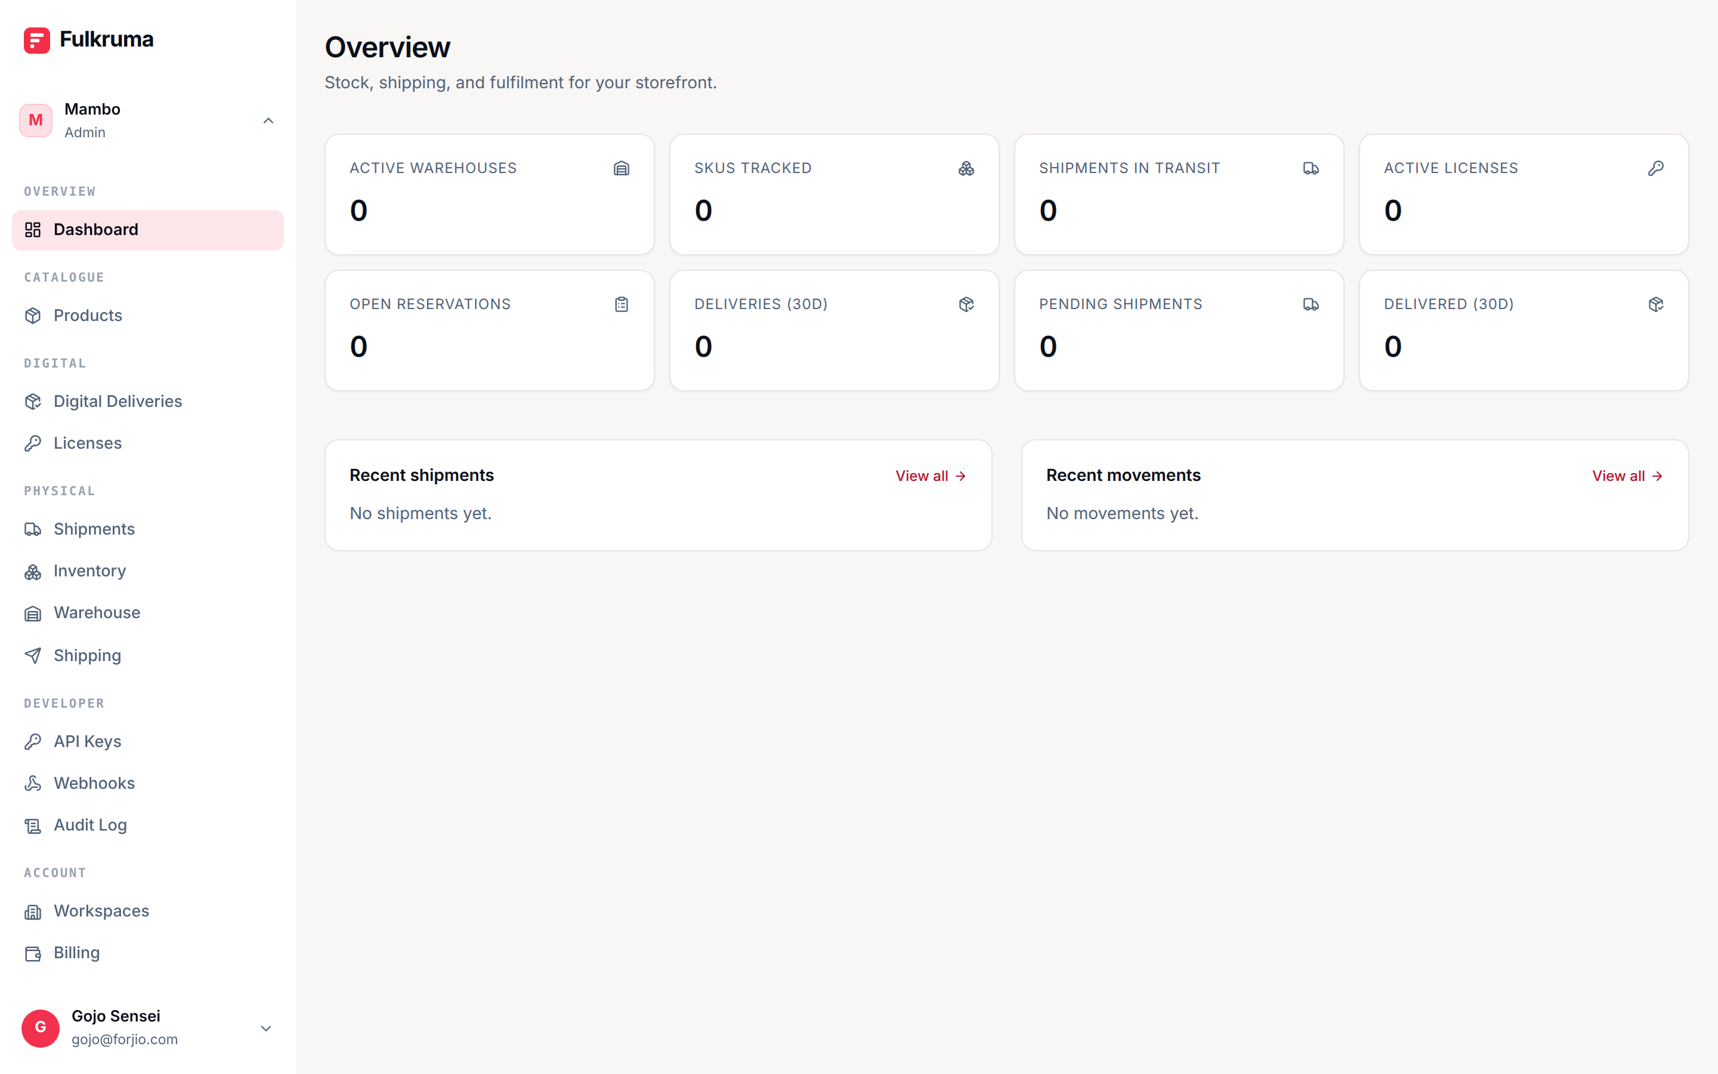Image resolution: width=1718 pixels, height=1074 pixels.
Task: Click the Billing wallet icon
Action: pos(33,952)
